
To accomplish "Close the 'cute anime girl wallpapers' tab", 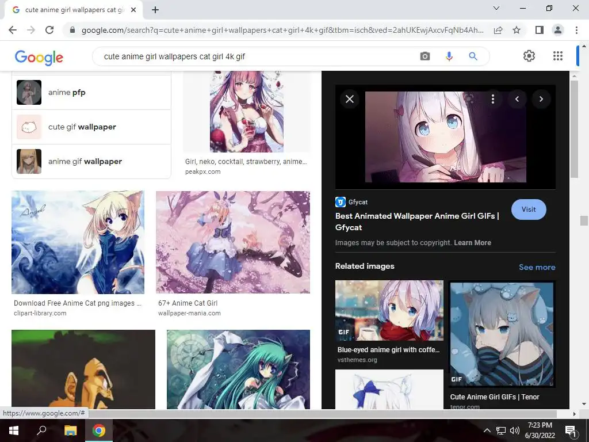I will [133, 10].
